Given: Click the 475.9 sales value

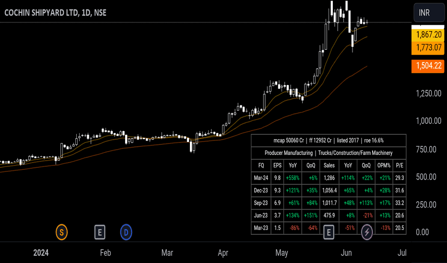Looking at the screenshot, I should click(x=329, y=216).
